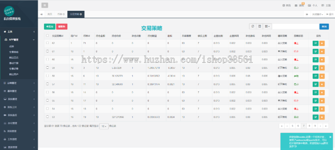Expand the 系统监控 sidebar menu
The image size is (335, 150).
[x=19, y=115]
